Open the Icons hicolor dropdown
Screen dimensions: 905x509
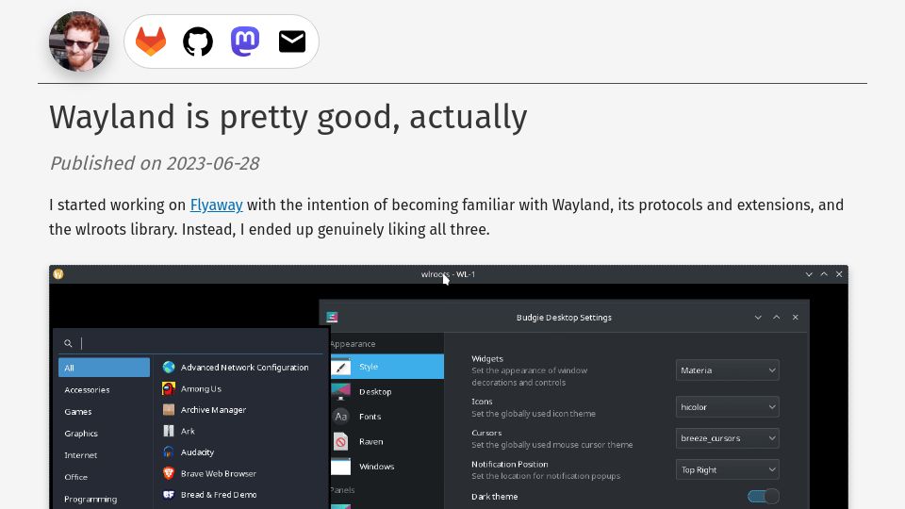click(x=727, y=407)
